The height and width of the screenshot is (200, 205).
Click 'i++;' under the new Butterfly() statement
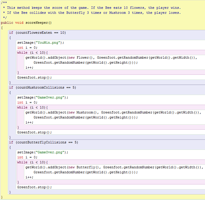[30, 177]
